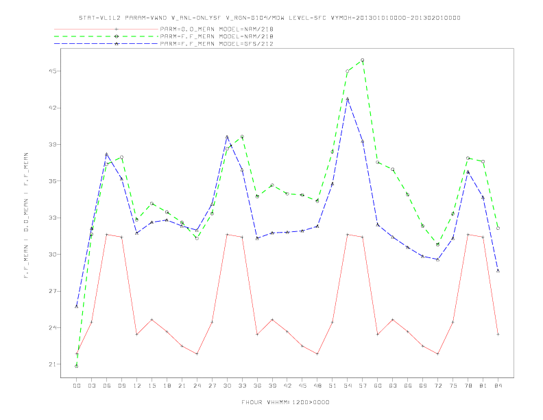
Task: Click the vertical y-axis label F.F_MEAN | O.O_MEAN
Action: (x=26, y=215)
